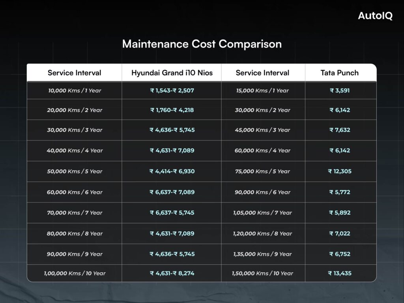
Task: Select the Tata Punch column header
Action: pos(340,73)
